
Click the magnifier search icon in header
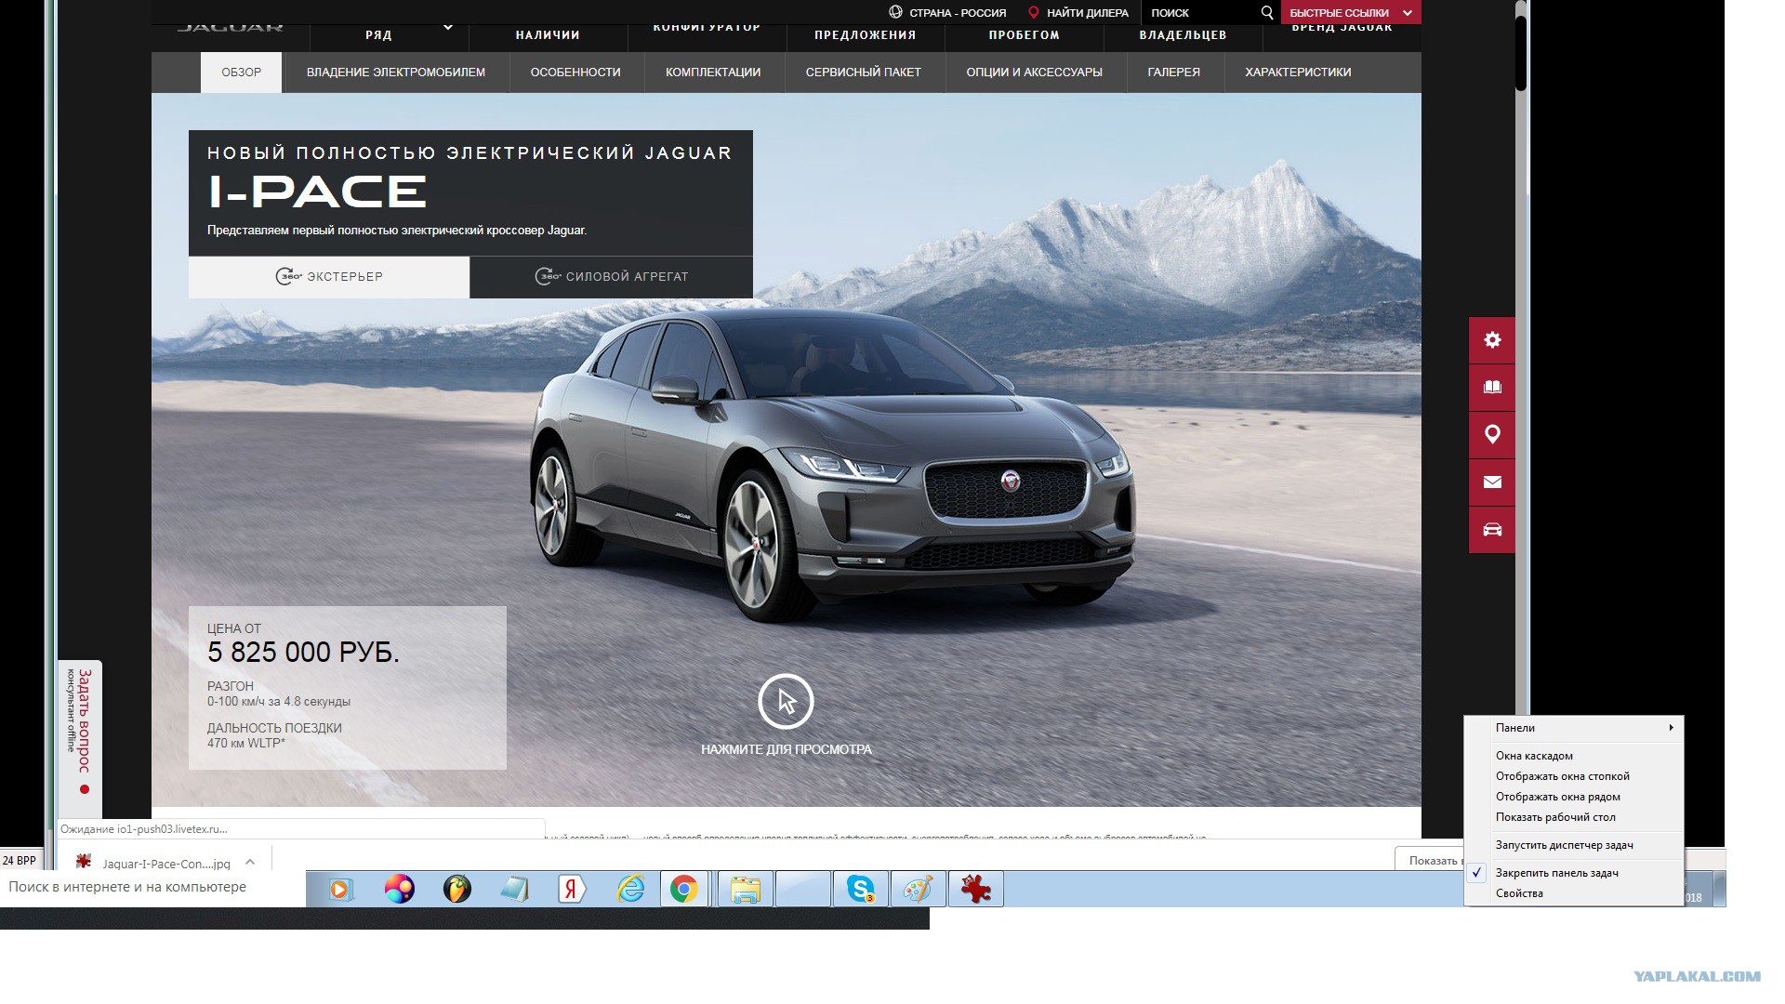point(1266,12)
